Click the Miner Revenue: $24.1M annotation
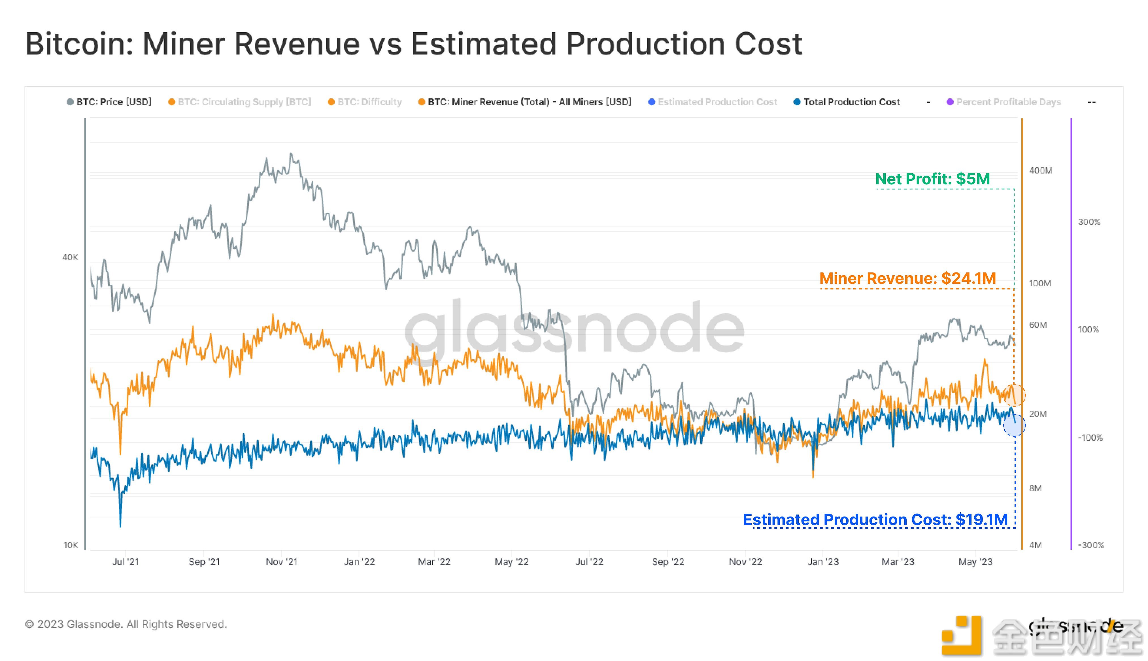Image resolution: width=1148 pixels, height=661 pixels. [x=908, y=278]
